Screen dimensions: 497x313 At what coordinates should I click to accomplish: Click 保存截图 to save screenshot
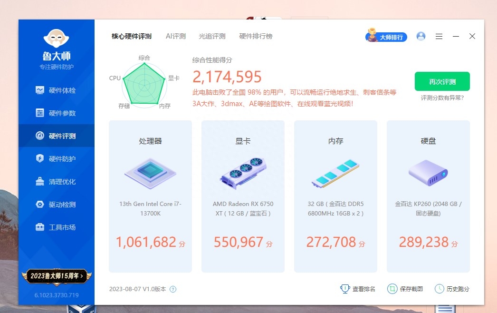pos(405,289)
